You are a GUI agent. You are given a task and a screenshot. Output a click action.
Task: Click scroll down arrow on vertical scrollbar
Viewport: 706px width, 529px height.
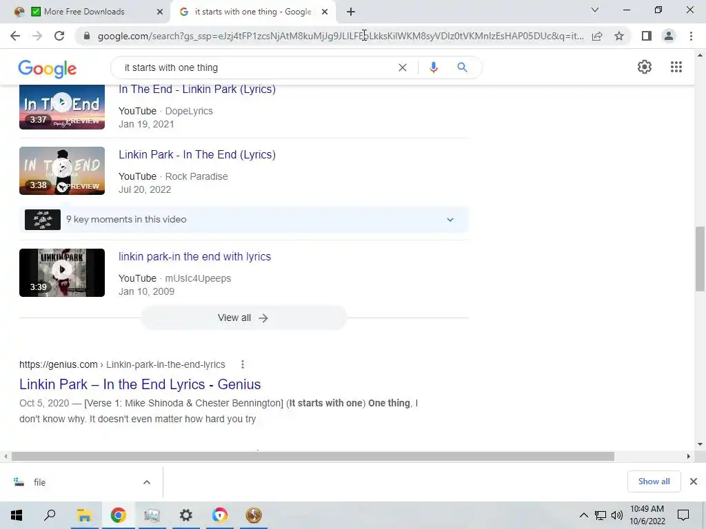[x=700, y=444]
